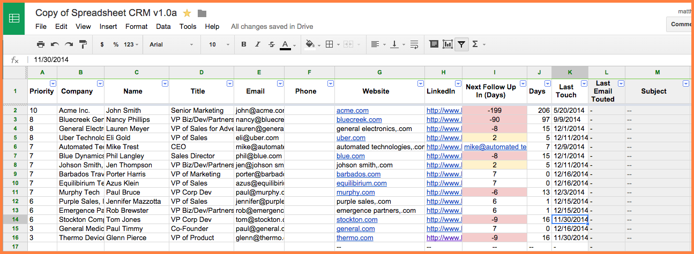Open filter dropdown on Subject column
This screenshot has height=254, width=694.
click(685, 83)
